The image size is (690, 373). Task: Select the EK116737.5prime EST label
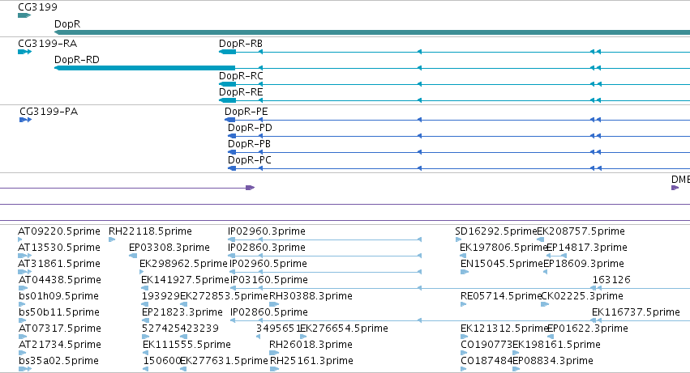click(x=636, y=313)
